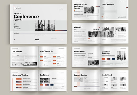This screenshot has width=137, height=95.
Task: Click the photo on the How To Book page
Action: click(93, 63)
